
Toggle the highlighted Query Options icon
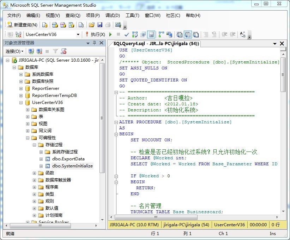click(151, 35)
